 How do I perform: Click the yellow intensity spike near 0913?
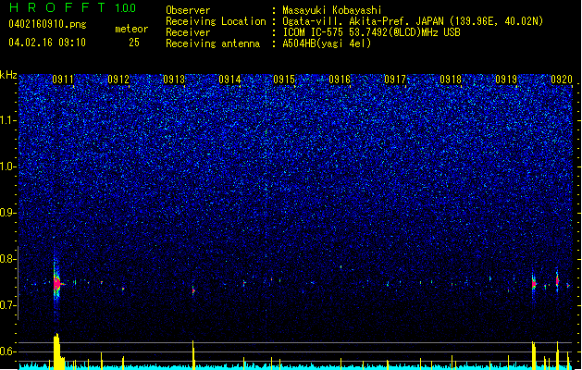tap(193, 355)
